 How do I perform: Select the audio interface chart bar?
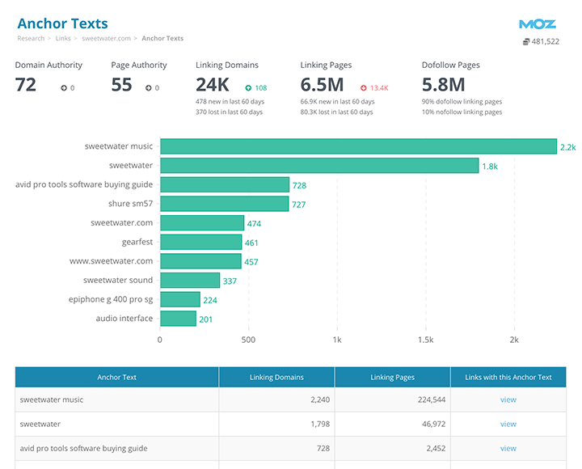click(x=178, y=319)
